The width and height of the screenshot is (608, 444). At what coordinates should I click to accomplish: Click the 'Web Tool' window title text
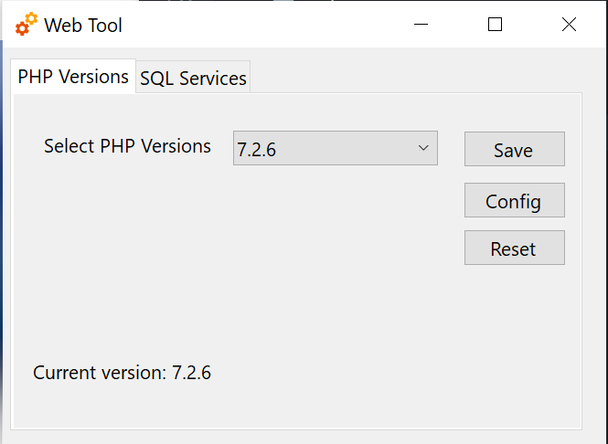83,26
